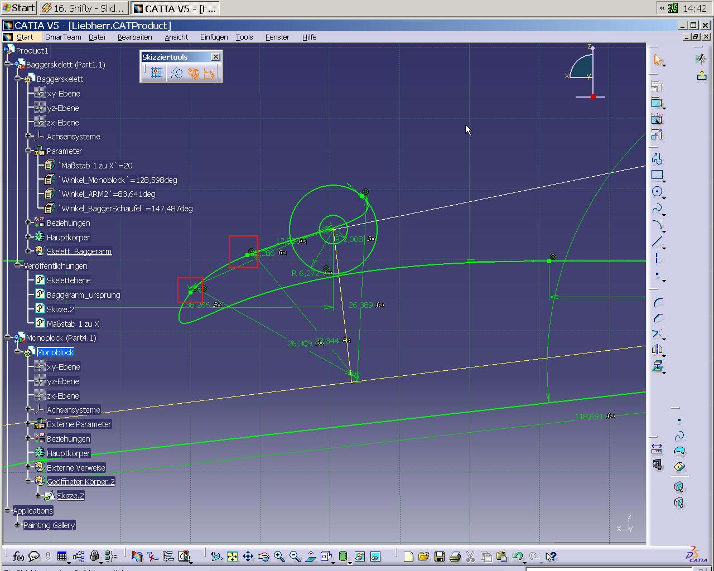Select Skizze.2 under Geöffneter Körper.2
This screenshot has width=714, height=571.
pyautogui.click(x=70, y=495)
